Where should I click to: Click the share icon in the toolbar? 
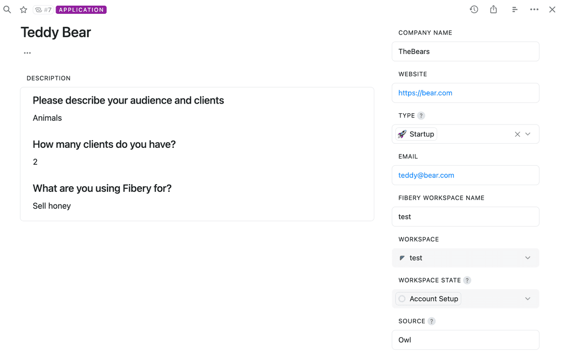click(x=493, y=9)
